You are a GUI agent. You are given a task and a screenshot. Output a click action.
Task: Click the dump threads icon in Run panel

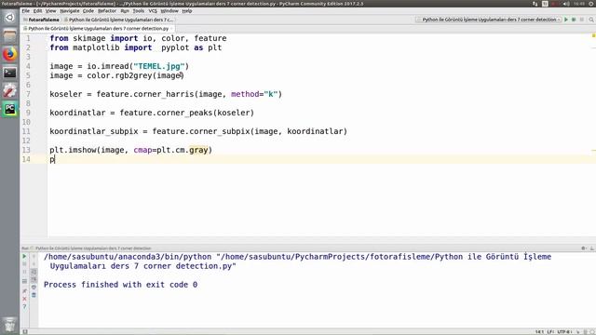[x=24, y=281]
